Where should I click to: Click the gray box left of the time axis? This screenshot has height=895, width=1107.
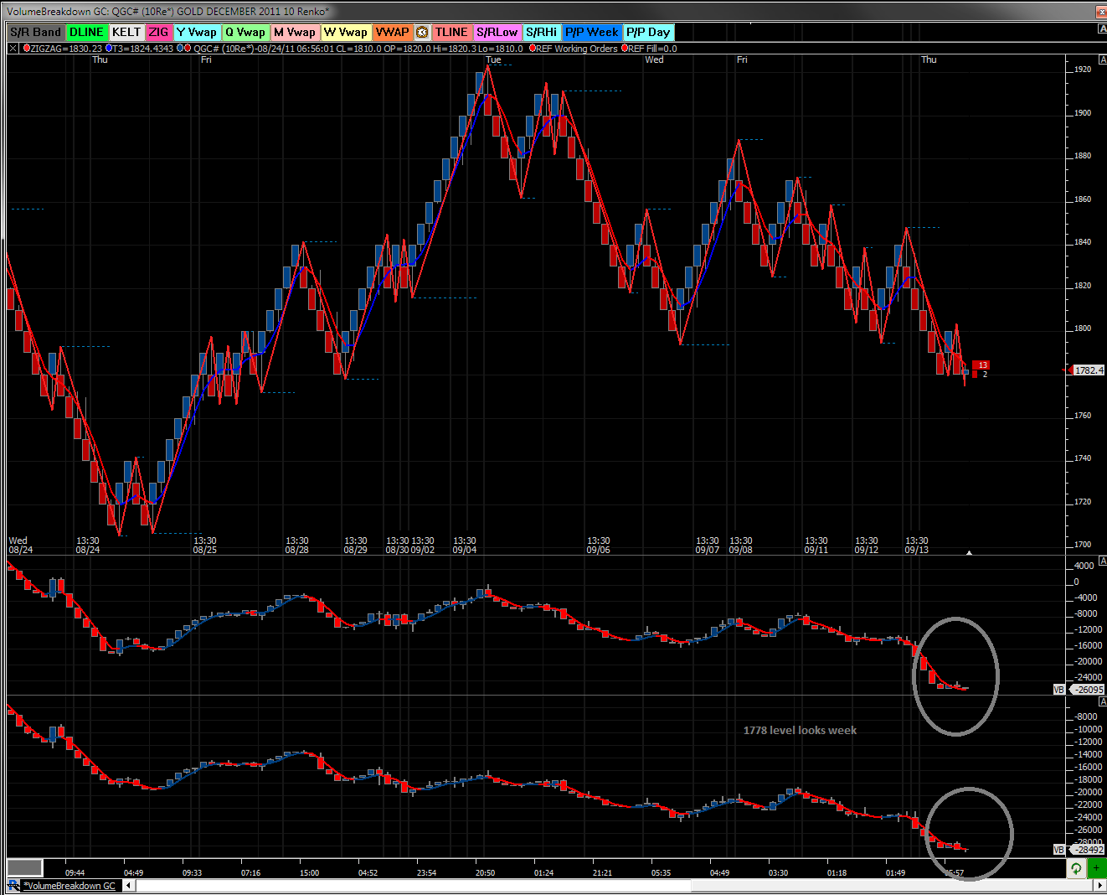pyautogui.click(x=25, y=868)
